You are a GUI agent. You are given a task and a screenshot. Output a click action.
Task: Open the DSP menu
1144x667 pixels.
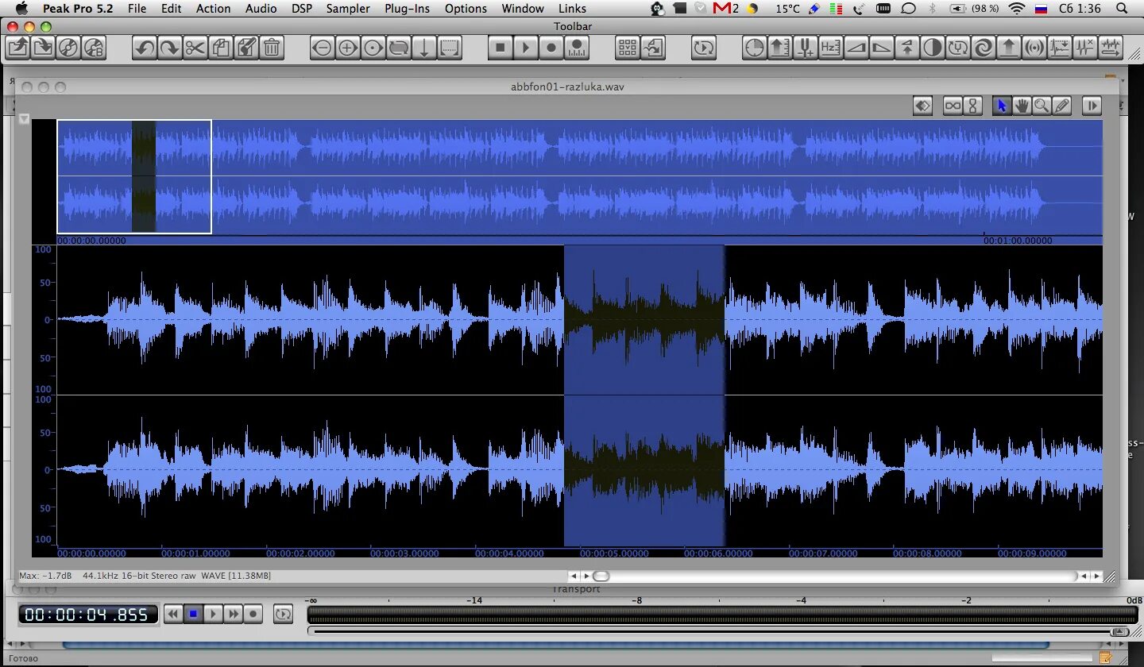tap(302, 9)
